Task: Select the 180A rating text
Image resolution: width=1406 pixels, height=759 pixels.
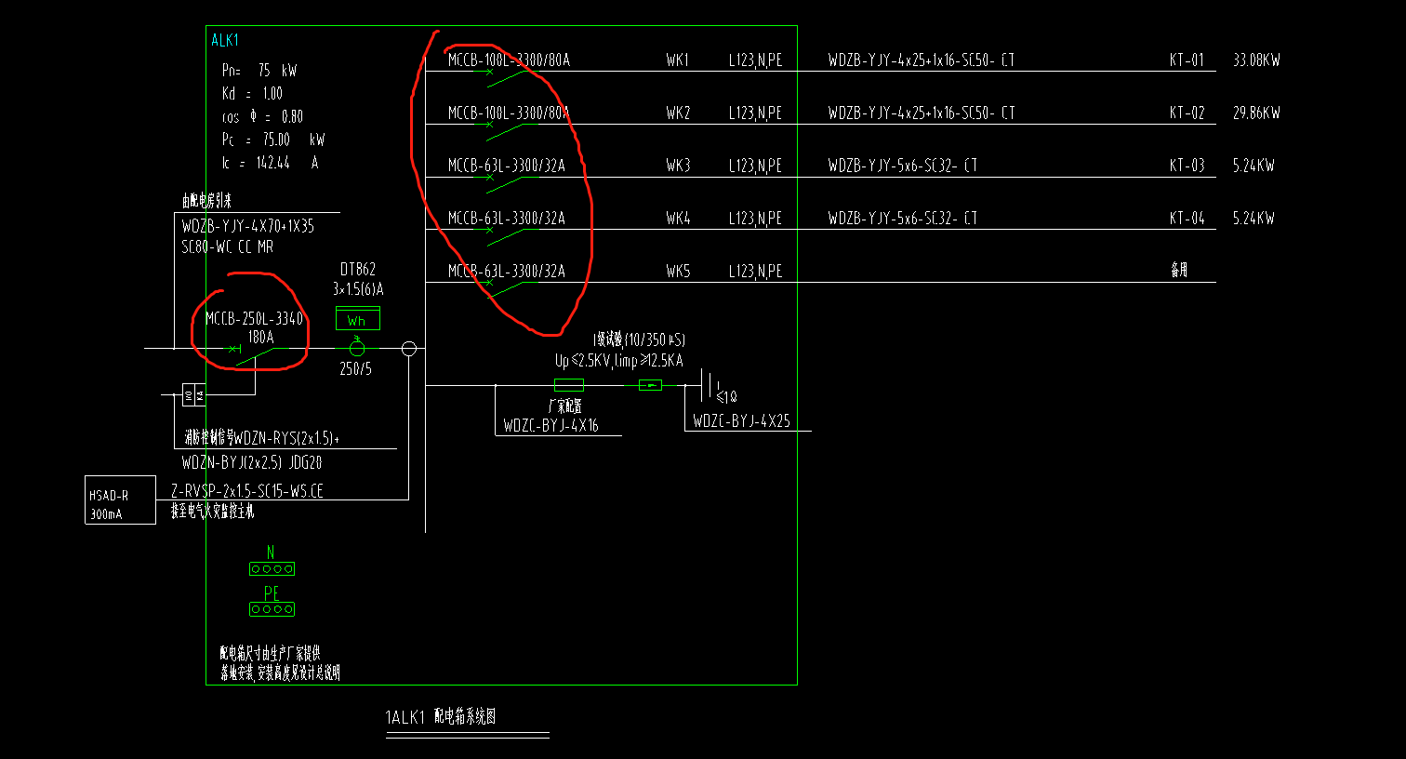Action: pos(260,338)
